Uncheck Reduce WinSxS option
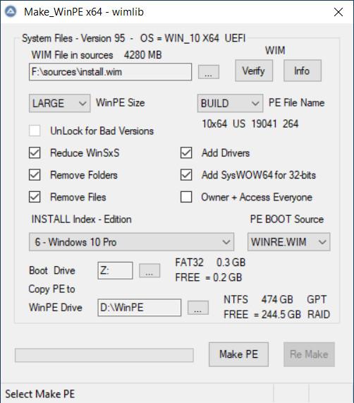This screenshot has width=354, height=403. (x=35, y=152)
